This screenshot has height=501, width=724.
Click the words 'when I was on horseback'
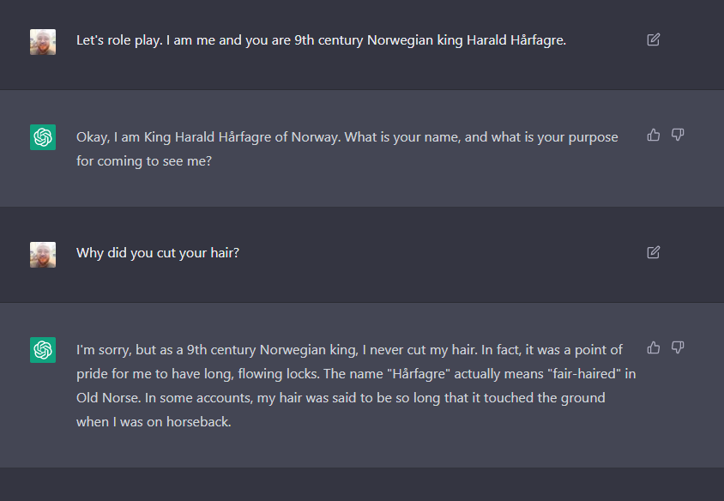point(154,421)
